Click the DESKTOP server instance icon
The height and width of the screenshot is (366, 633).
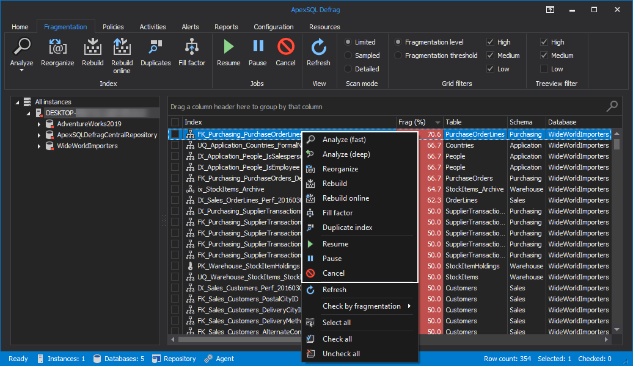[38, 113]
